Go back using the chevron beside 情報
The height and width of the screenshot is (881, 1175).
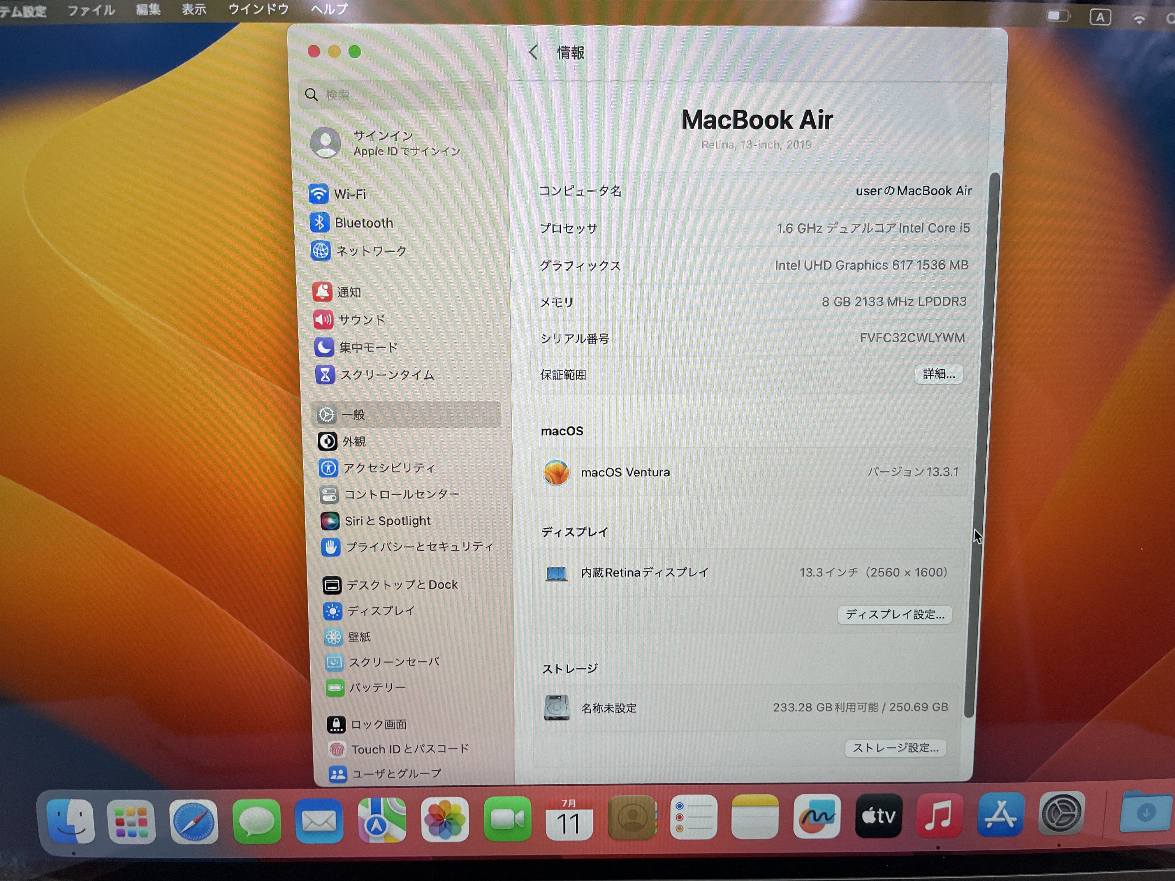[534, 52]
